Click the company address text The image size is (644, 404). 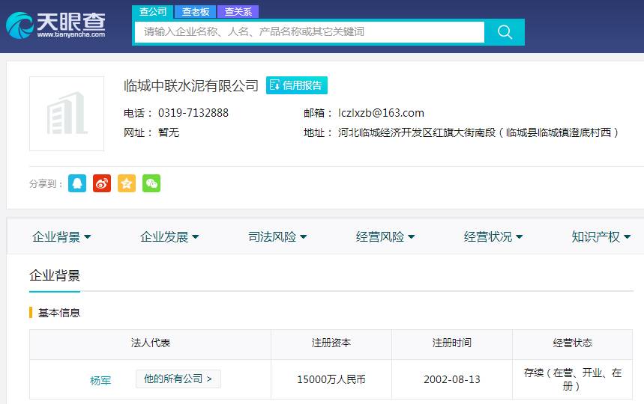click(x=478, y=132)
